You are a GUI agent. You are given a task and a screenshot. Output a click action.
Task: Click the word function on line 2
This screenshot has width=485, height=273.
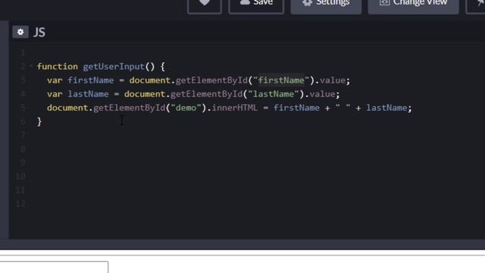[58, 67]
